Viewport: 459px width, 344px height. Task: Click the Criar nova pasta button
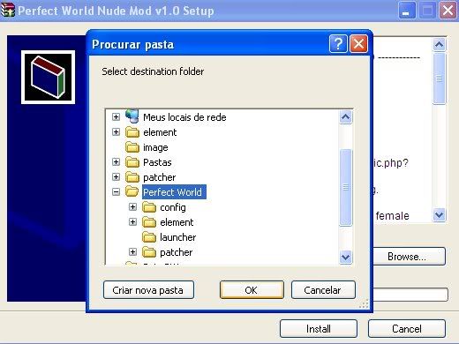pyautogui.click(x=148, y=290)
